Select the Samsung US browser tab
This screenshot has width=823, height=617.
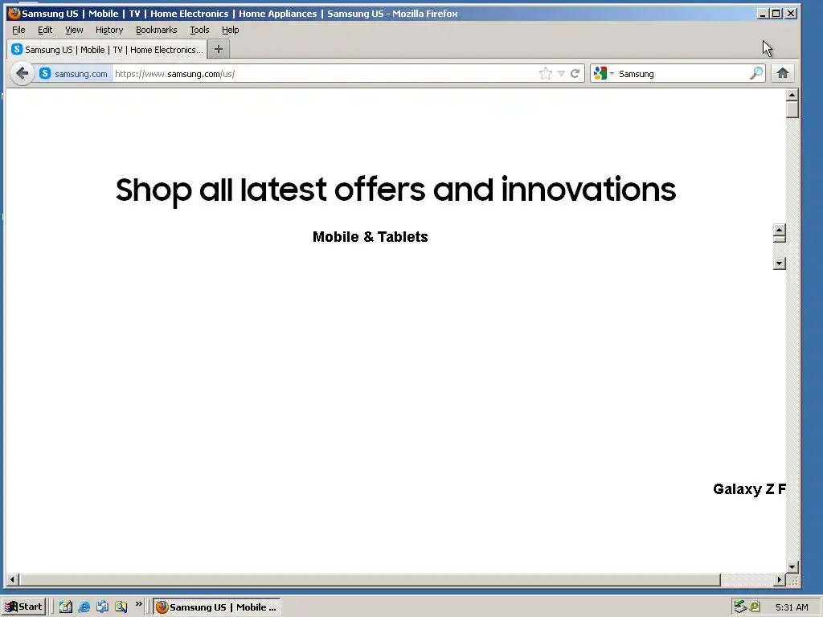tap(107, 49)
